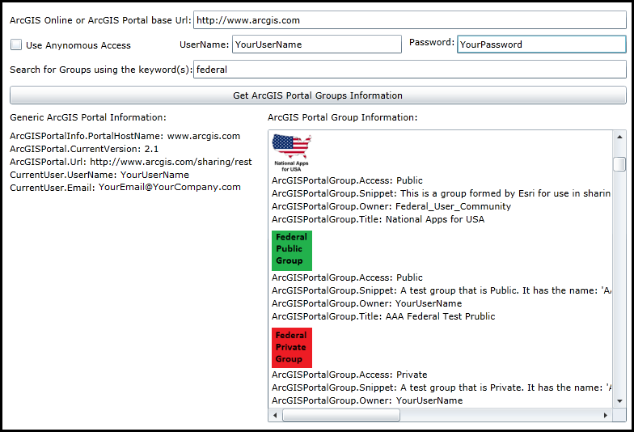
Task: Click the vertical scrollbar thumb
Action: 619,164
